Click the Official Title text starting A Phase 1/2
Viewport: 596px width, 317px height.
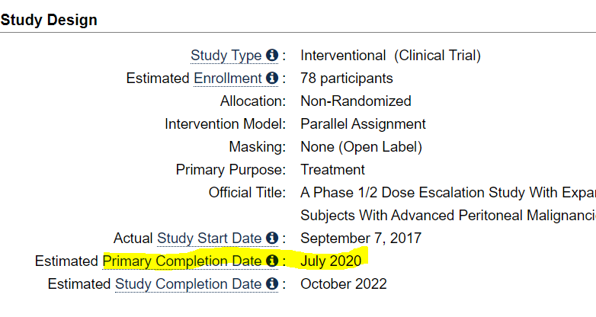coord(447,203)
